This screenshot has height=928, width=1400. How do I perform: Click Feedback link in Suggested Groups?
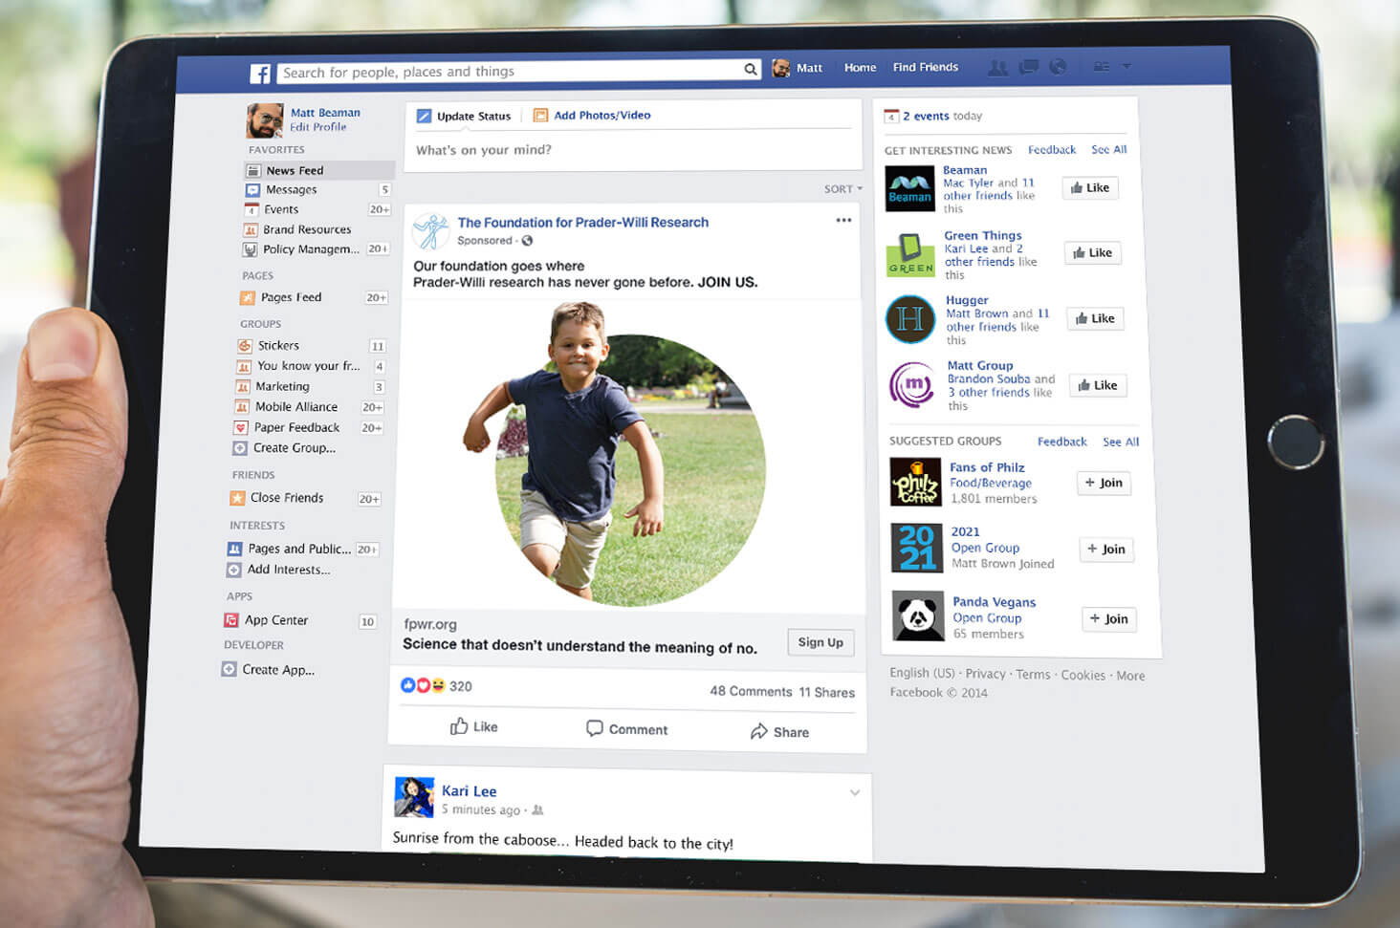click(x=1062, y=442)
